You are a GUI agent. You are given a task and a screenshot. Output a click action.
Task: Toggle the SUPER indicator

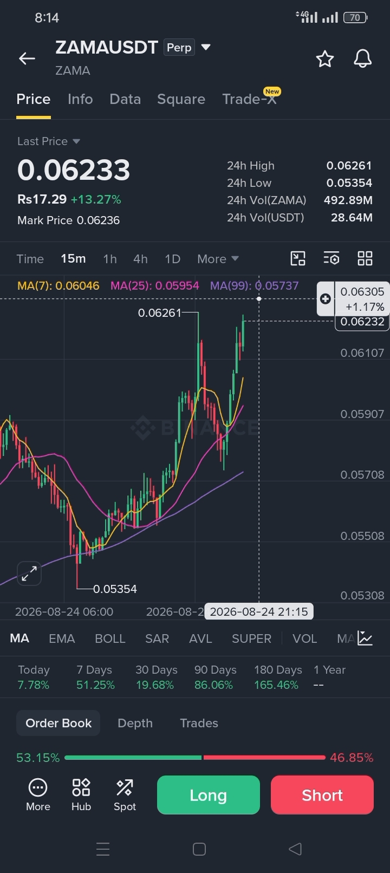[251, 639]
